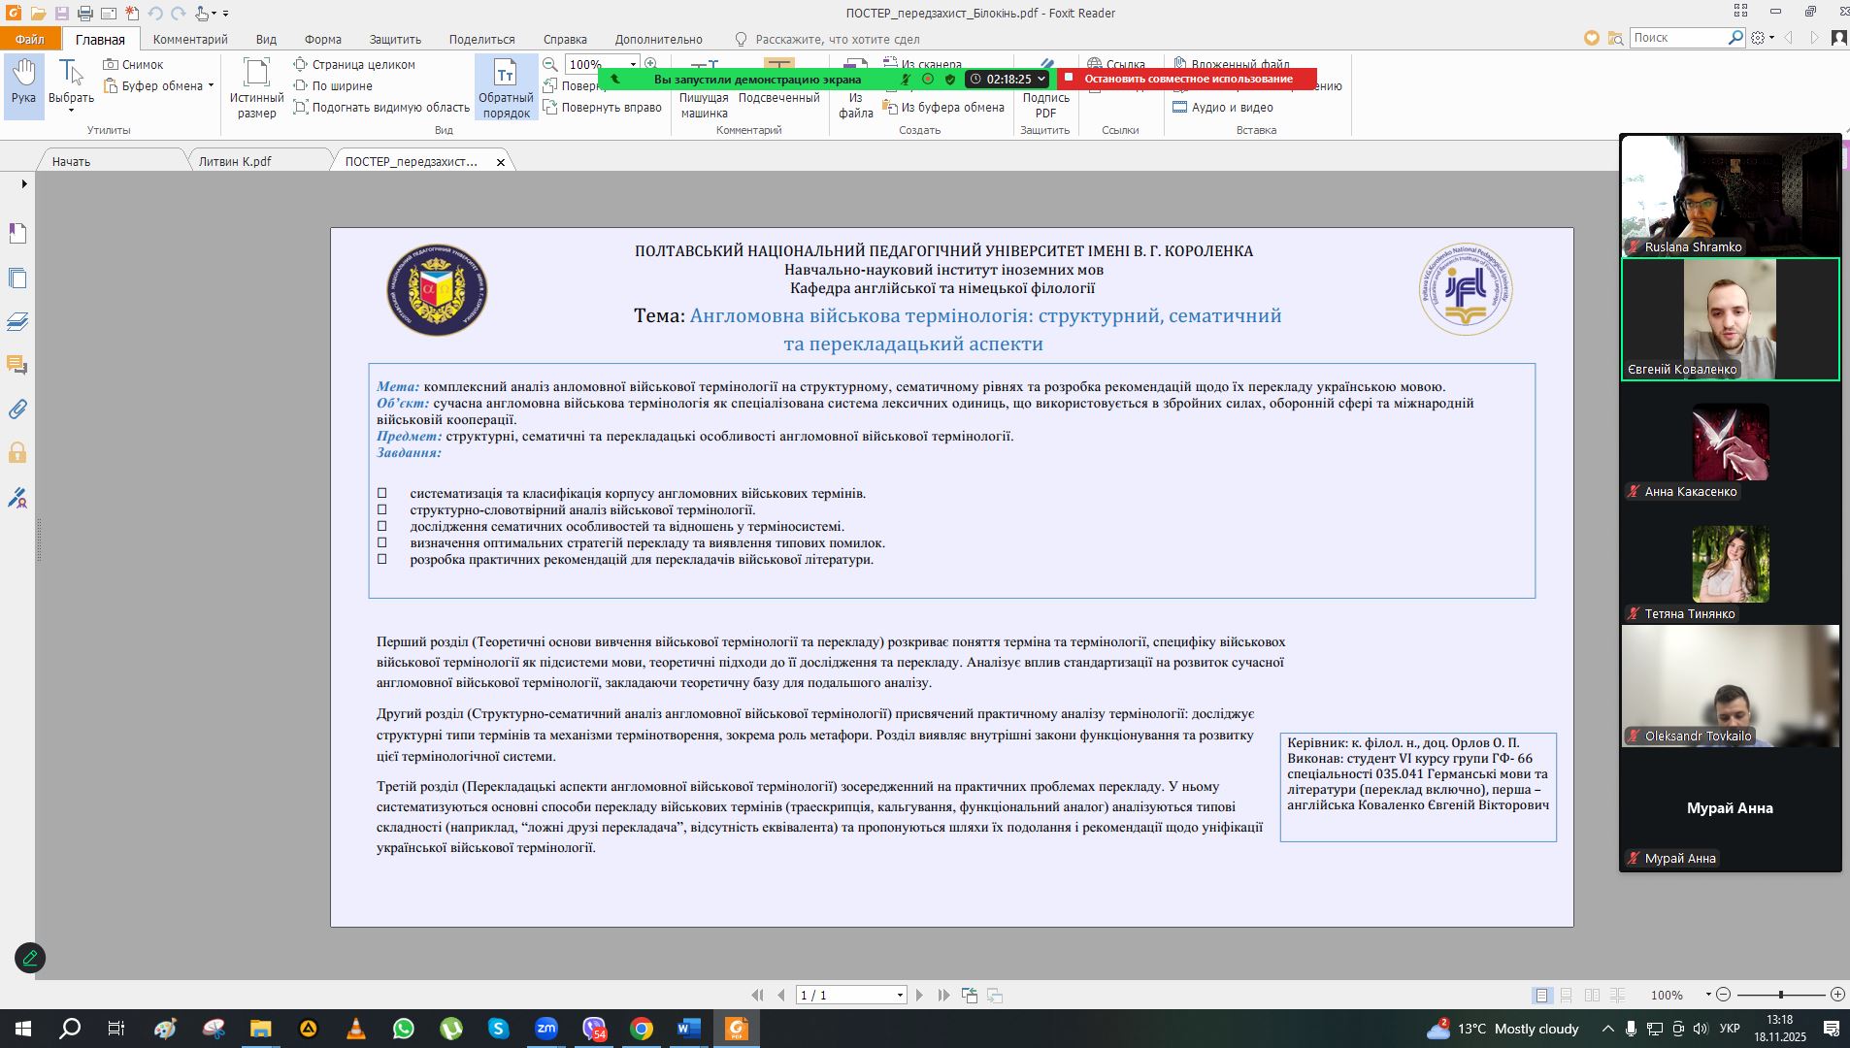Click the zoom slider in status bar
This screenshot has width=1850, height=1048.
point(1780,996)
